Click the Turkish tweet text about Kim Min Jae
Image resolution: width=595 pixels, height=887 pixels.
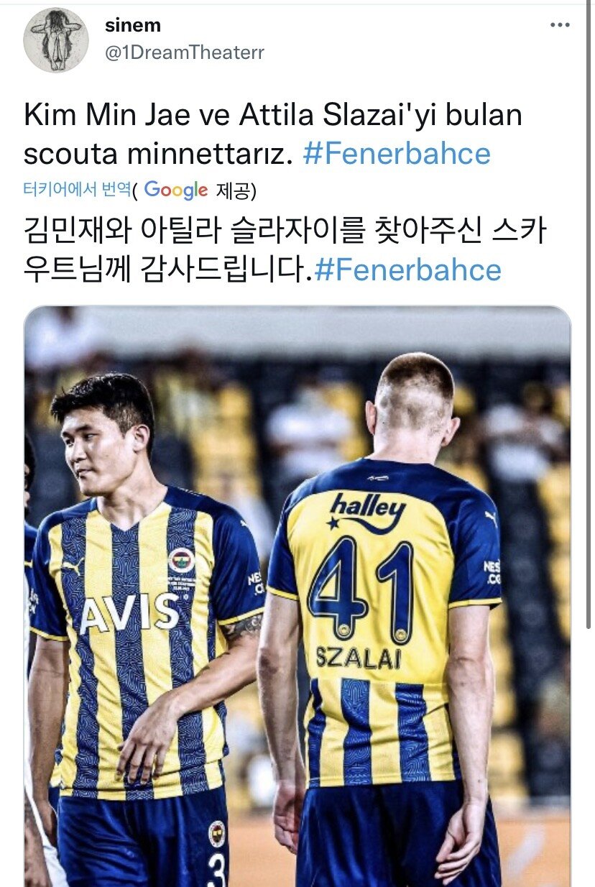[x=272, y=134]
